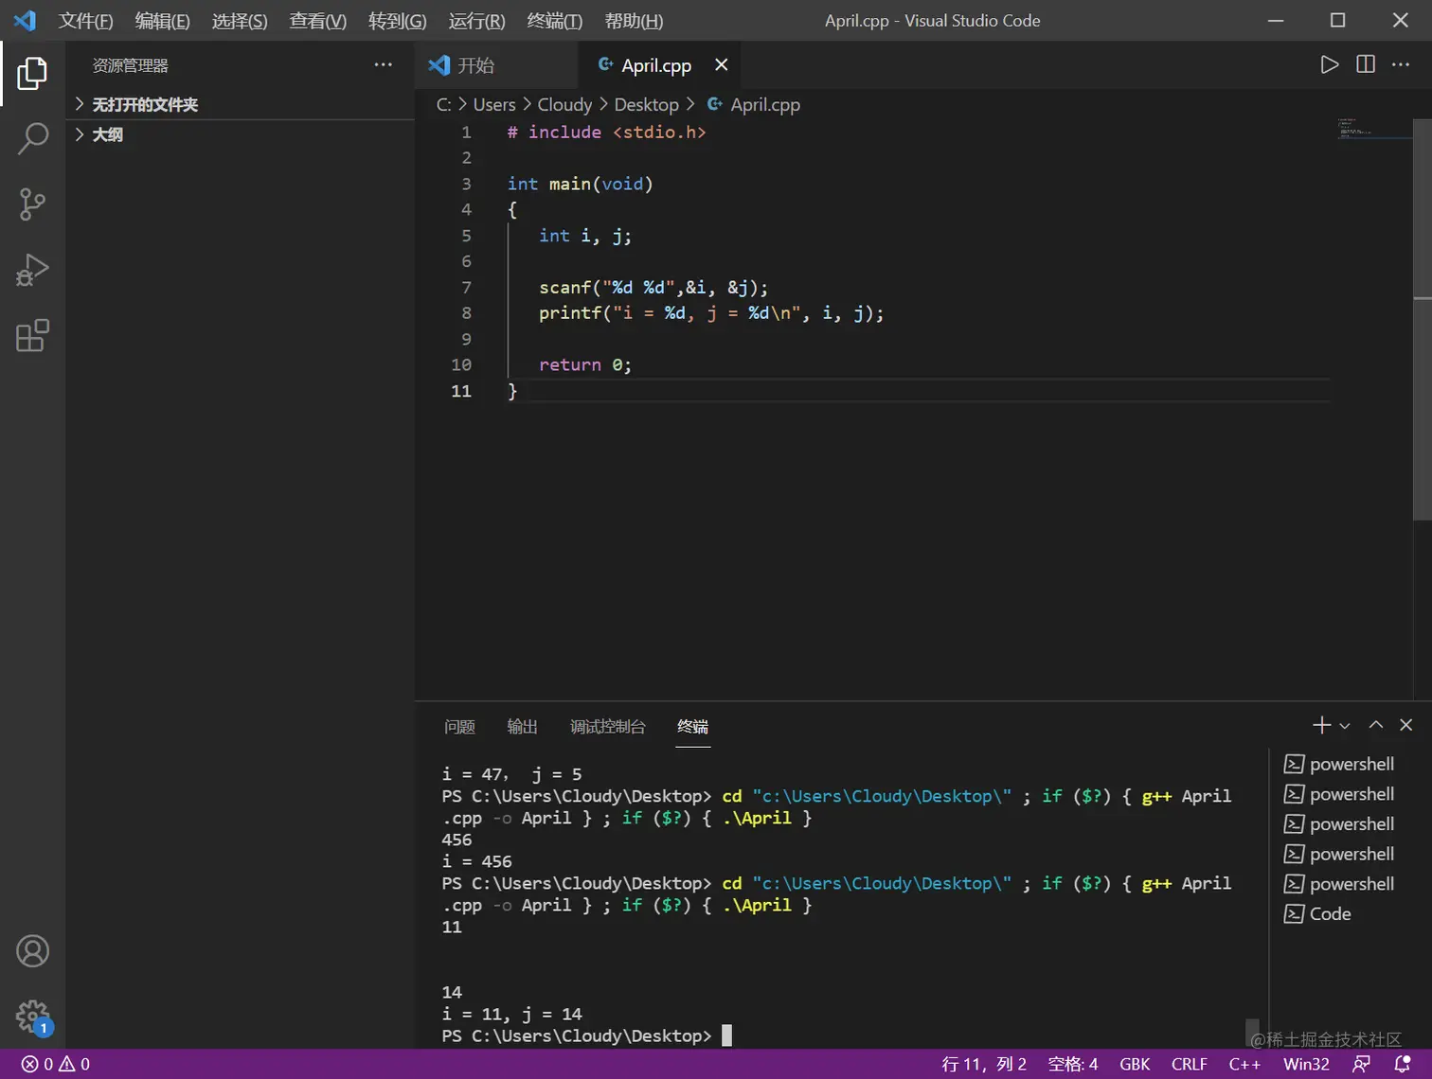Select the Code terminal in terminal list
This screenshot has height=1079, width=1432.
(x=1330, y=913)
